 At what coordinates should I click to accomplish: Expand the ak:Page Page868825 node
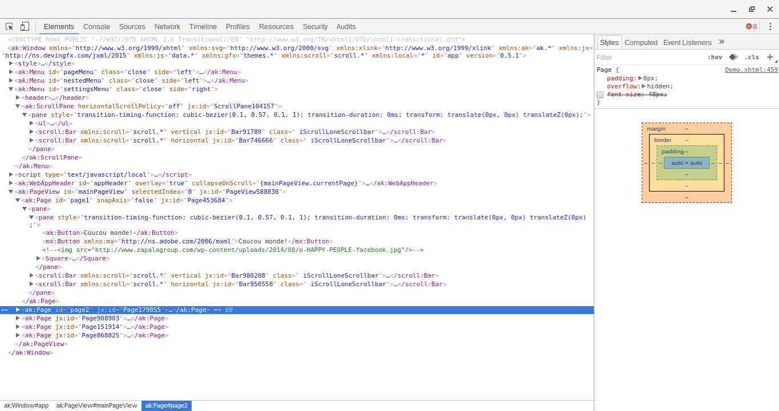pos(18,335)
